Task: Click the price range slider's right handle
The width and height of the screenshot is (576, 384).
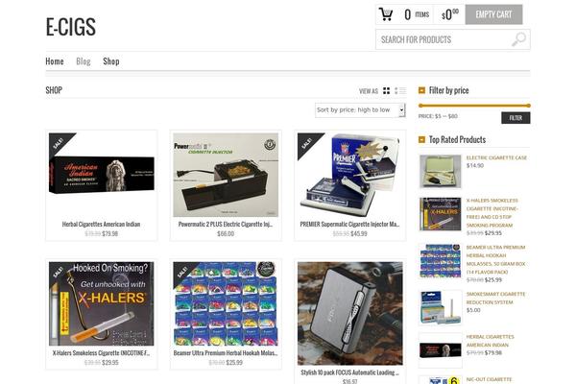Action: [528, 106]
